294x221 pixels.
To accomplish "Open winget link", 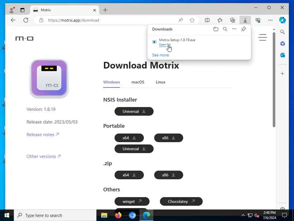I will coord(132,201).
